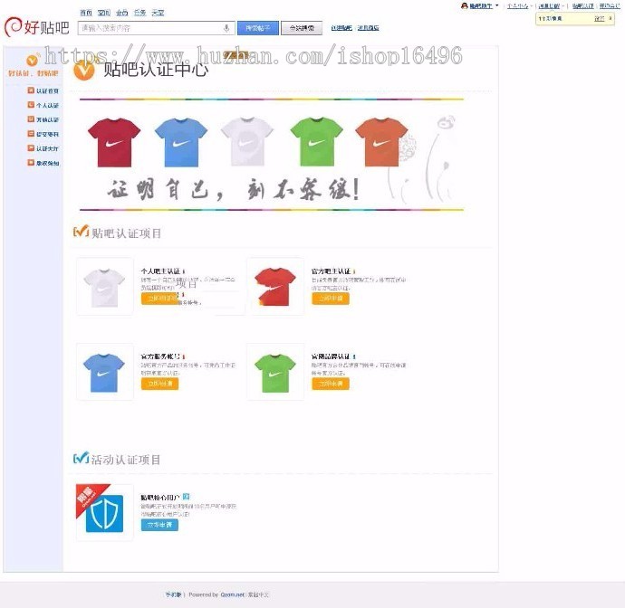Click the 好贴吧 site logo
Screen dimensions: 625x608
pos(36,27)
